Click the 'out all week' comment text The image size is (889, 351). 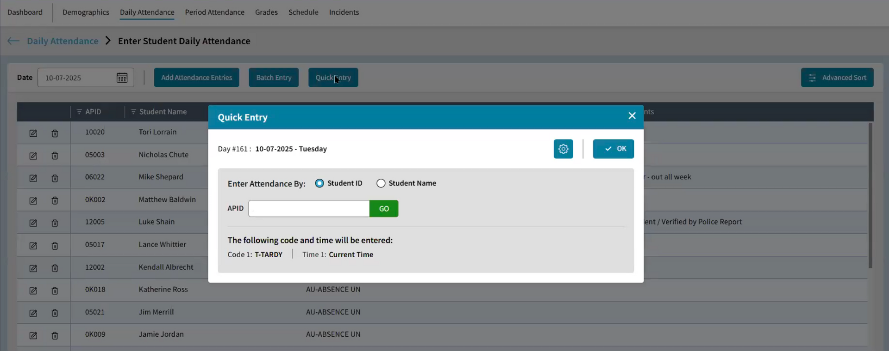671,177
